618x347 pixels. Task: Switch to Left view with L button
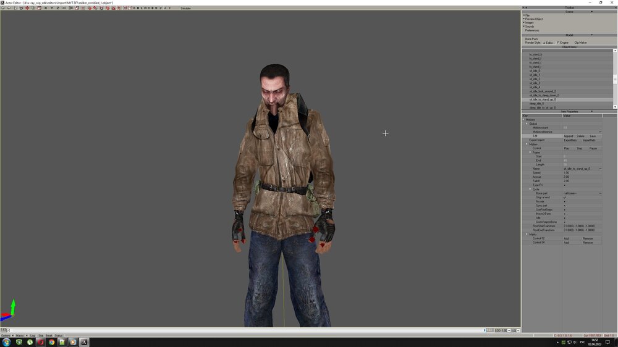click(141, 8)
